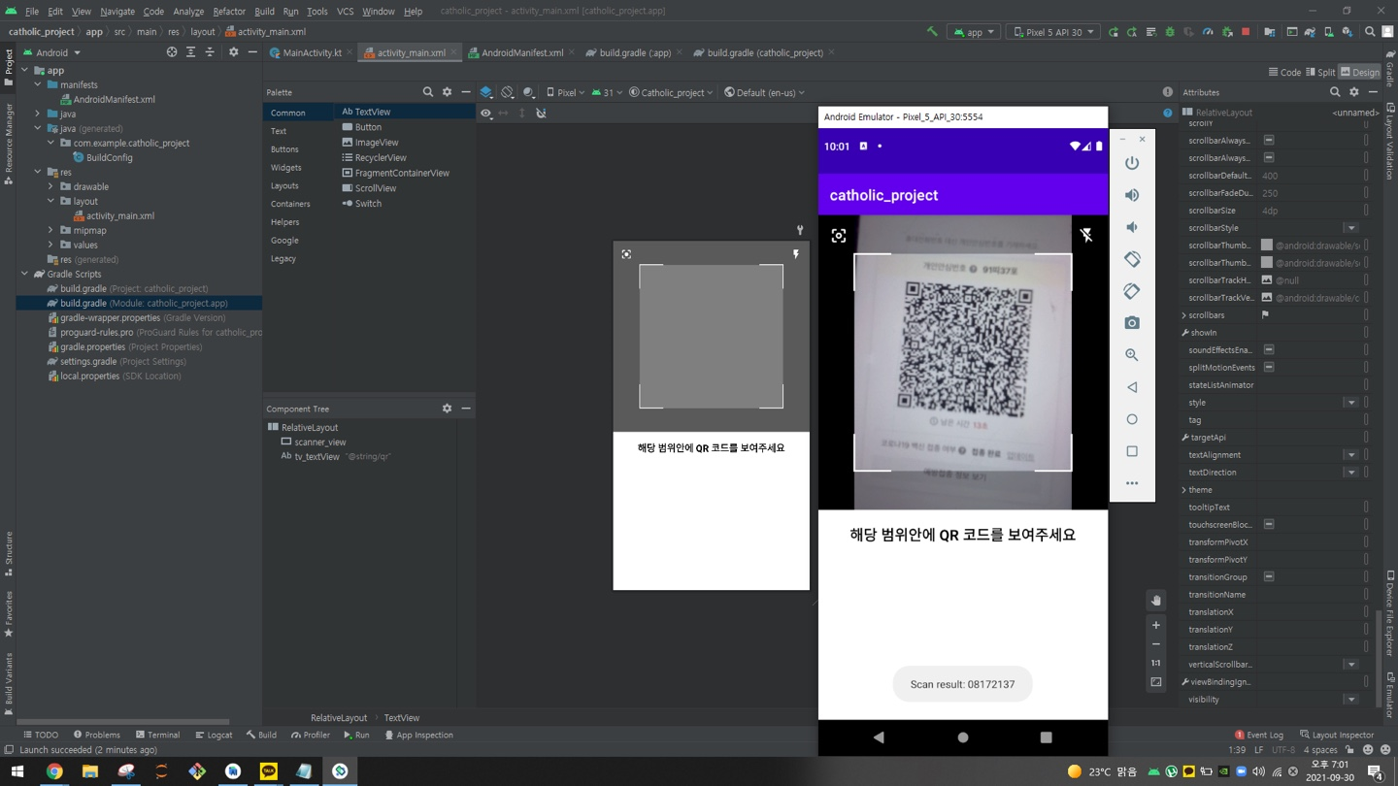Stop the app with the red Stop icon
1398x786 pixels.
pyautogui.click(x=1246, y=31)
